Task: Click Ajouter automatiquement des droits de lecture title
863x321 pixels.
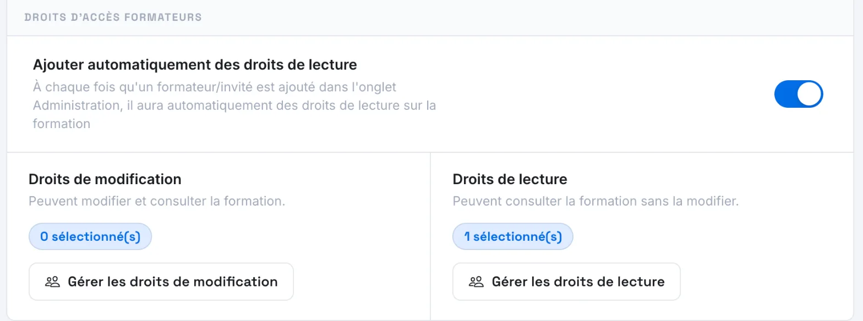Action: click(x=195, y=65)
